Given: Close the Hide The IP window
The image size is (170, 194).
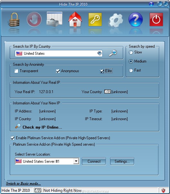Looking at the screenshot, I should 165,4.
